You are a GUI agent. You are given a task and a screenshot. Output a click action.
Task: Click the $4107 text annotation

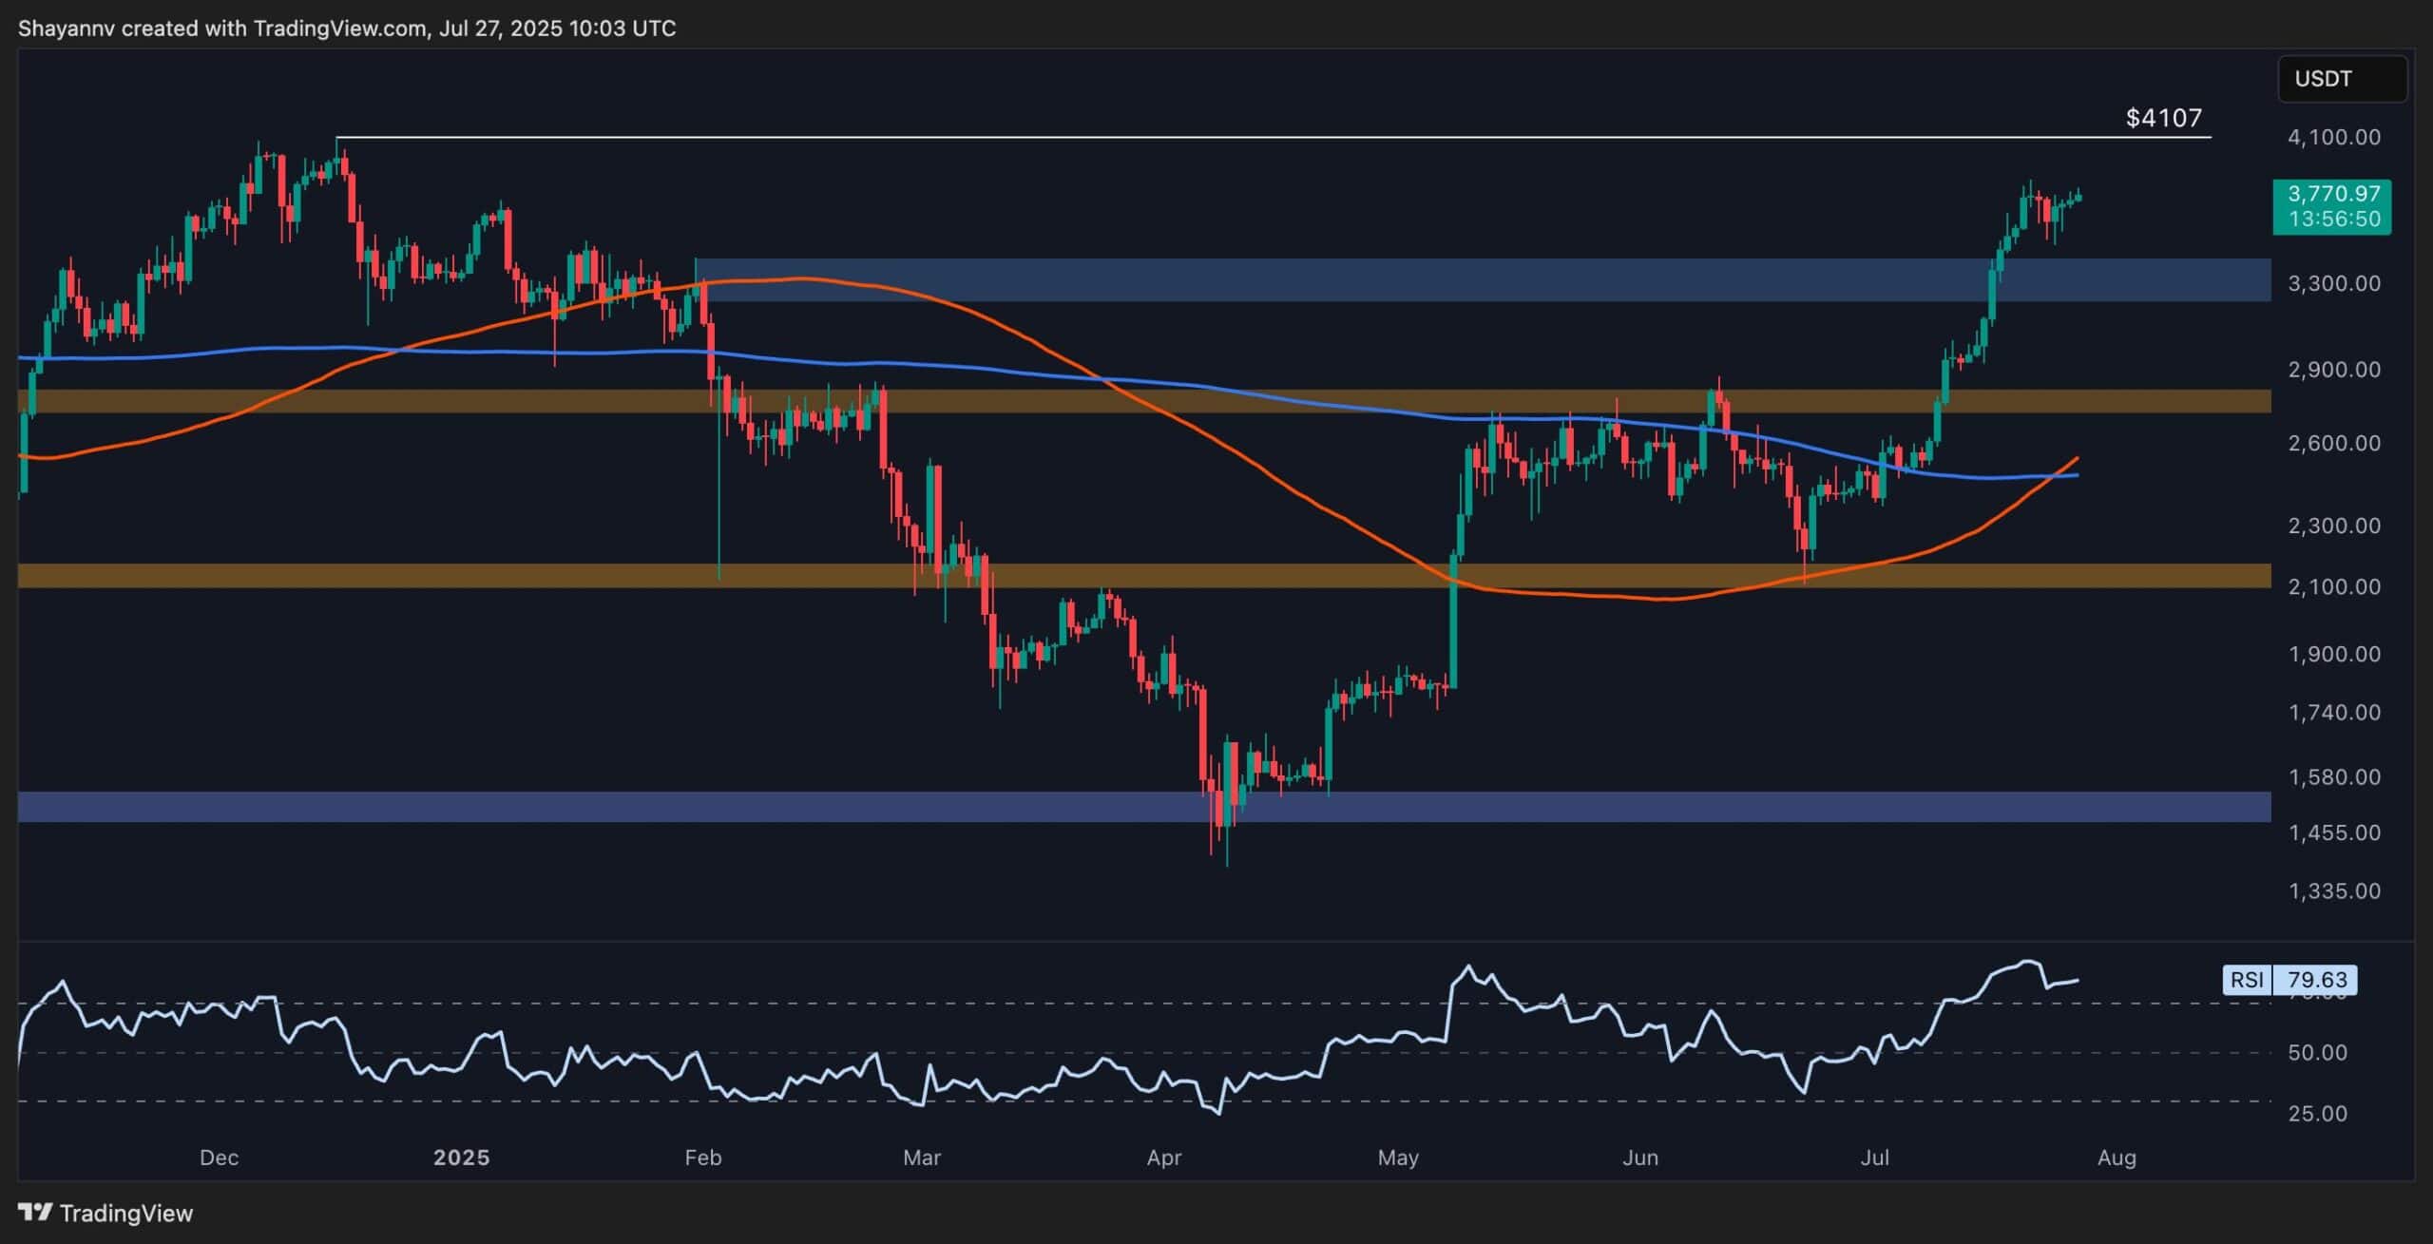point(2163,118)
